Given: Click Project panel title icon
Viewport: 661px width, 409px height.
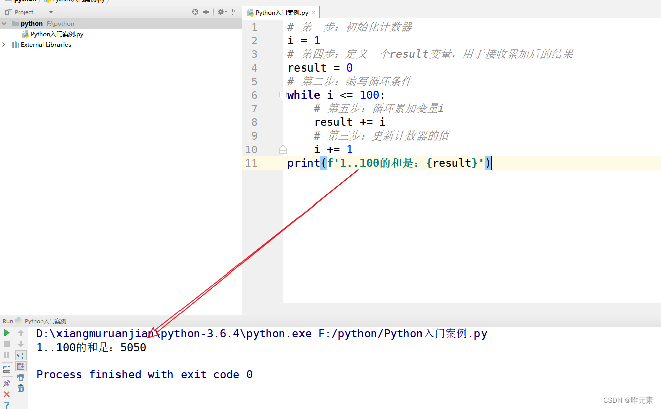Looking at the screenshot, I should coord(8,12).
